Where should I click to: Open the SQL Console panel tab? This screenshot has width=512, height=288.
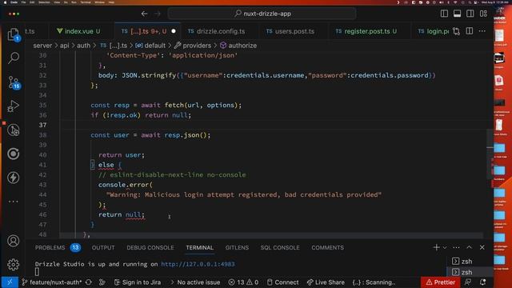pos(280,247)
